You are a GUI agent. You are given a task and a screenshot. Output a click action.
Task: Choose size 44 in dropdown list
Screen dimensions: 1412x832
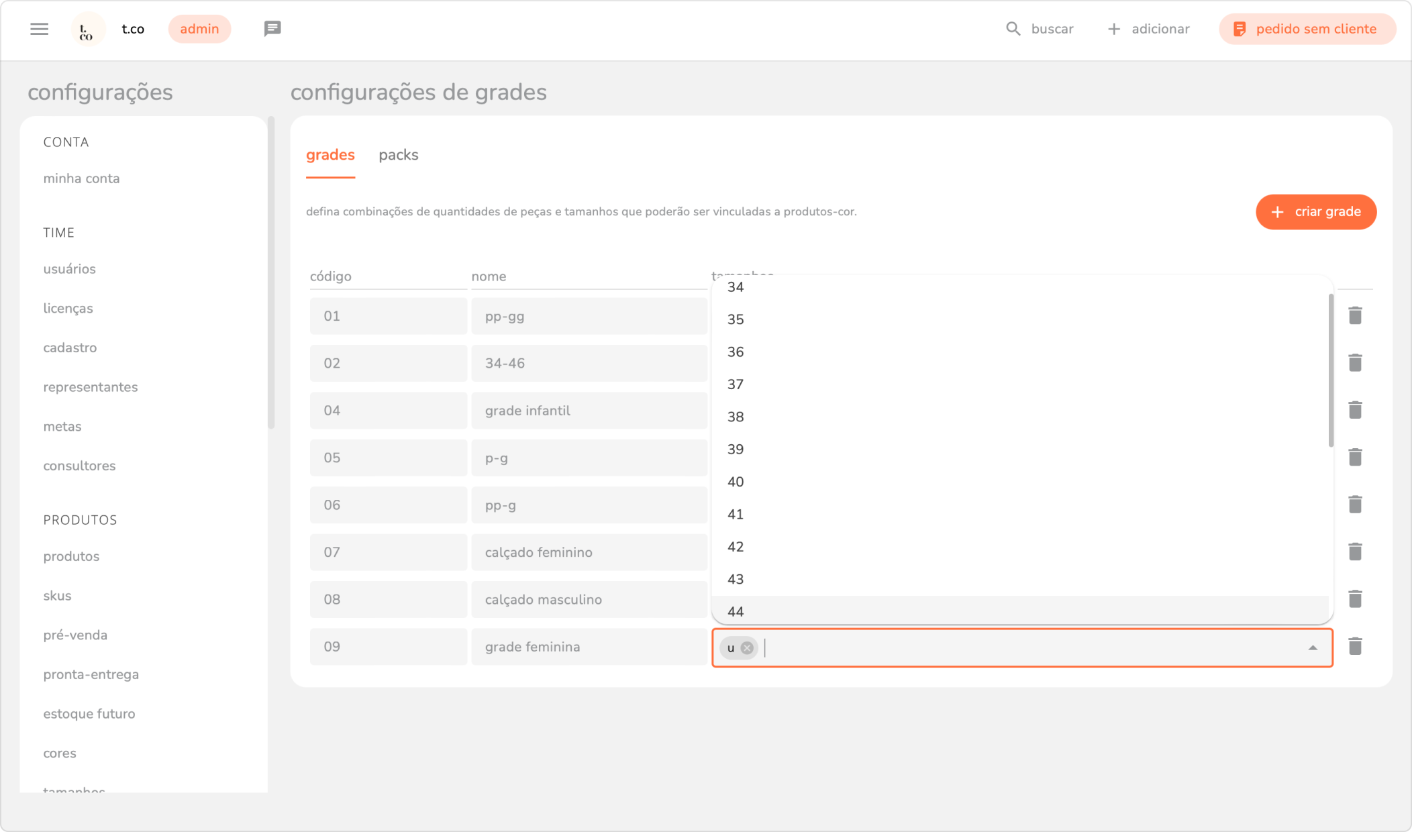pyautogui.click(x=736, y=611)
